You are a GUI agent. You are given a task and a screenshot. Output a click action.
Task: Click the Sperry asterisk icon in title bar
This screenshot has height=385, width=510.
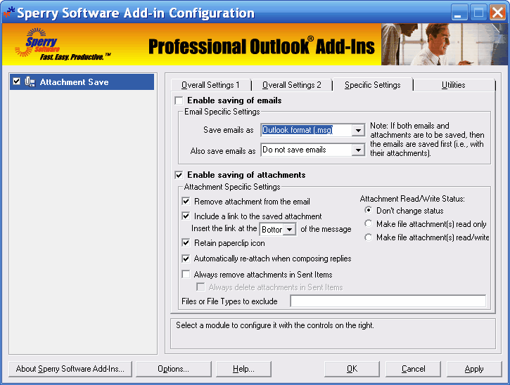pos(8,13)
